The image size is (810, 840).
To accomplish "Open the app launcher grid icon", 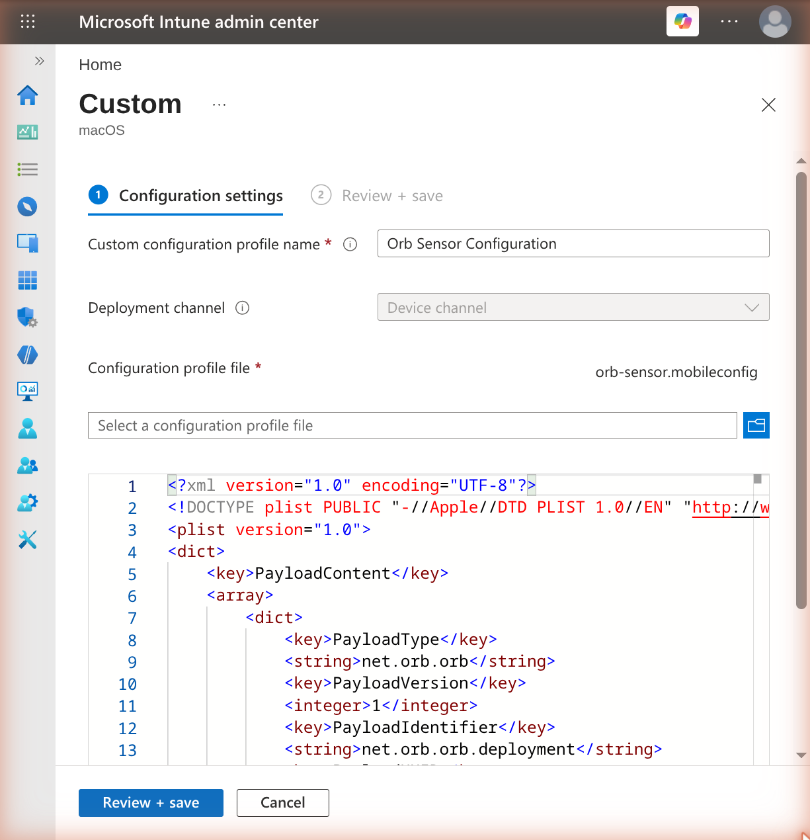I will [x=28, y=22].
